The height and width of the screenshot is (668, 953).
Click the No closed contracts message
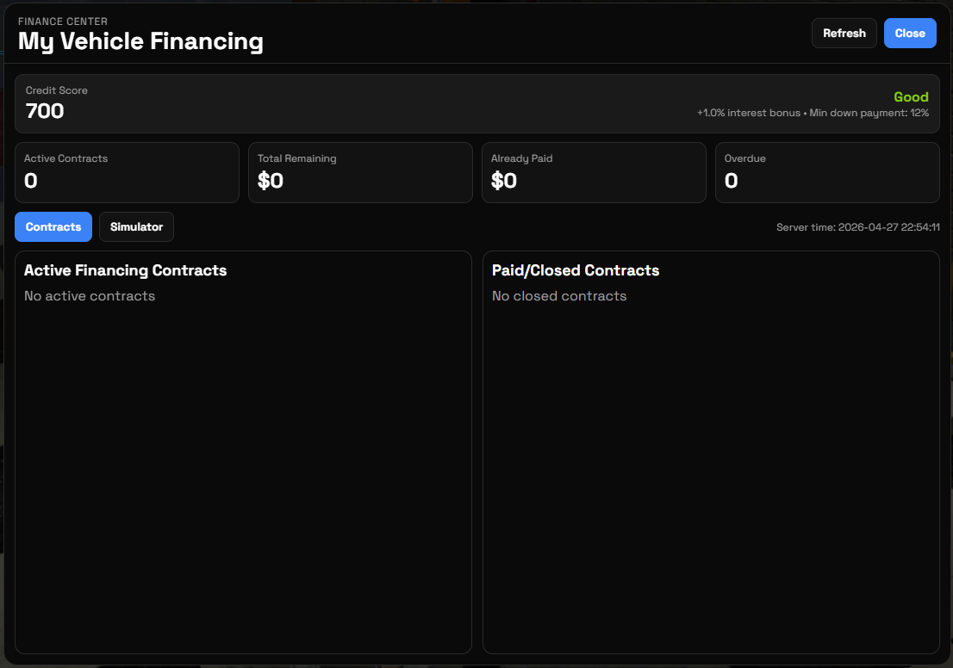click(x=558, y=296)
